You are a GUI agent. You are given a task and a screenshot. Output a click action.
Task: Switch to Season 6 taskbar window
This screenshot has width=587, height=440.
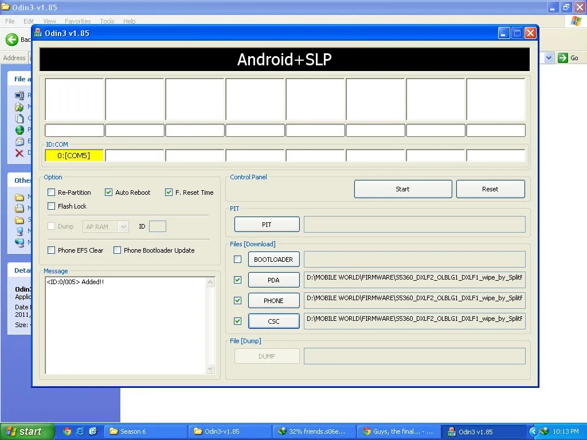tap(145, 431)
